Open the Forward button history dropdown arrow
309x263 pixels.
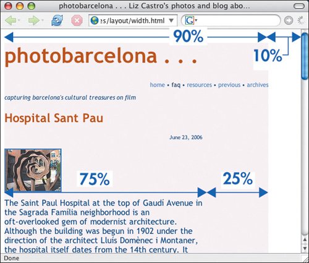pyautogui.click(x=43, y=20)
